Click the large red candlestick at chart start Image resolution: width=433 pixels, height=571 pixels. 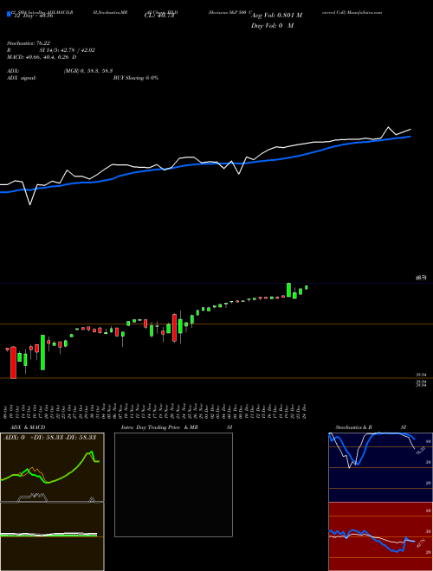(13, 362)
